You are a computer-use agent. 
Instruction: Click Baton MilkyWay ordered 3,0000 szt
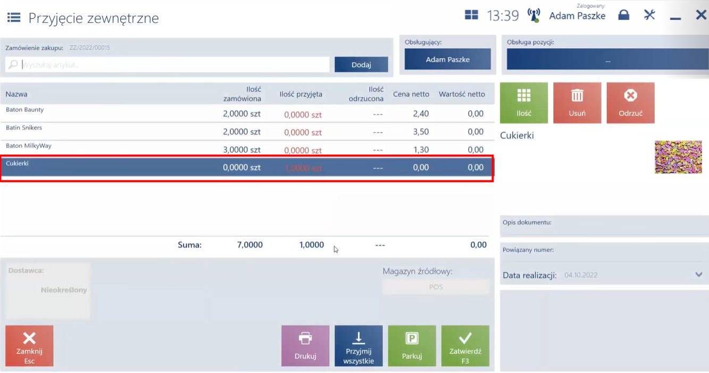tap(242, 150)
